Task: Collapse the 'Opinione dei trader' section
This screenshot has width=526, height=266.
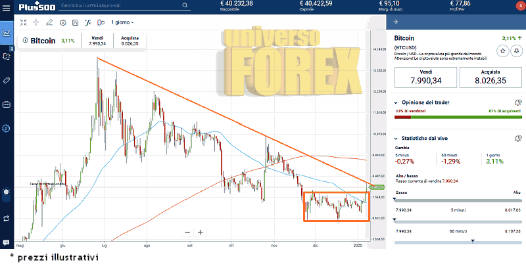Action: pos(394,102)
